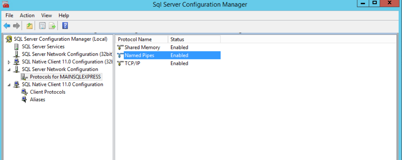Open the View menu

pos(46,15)
